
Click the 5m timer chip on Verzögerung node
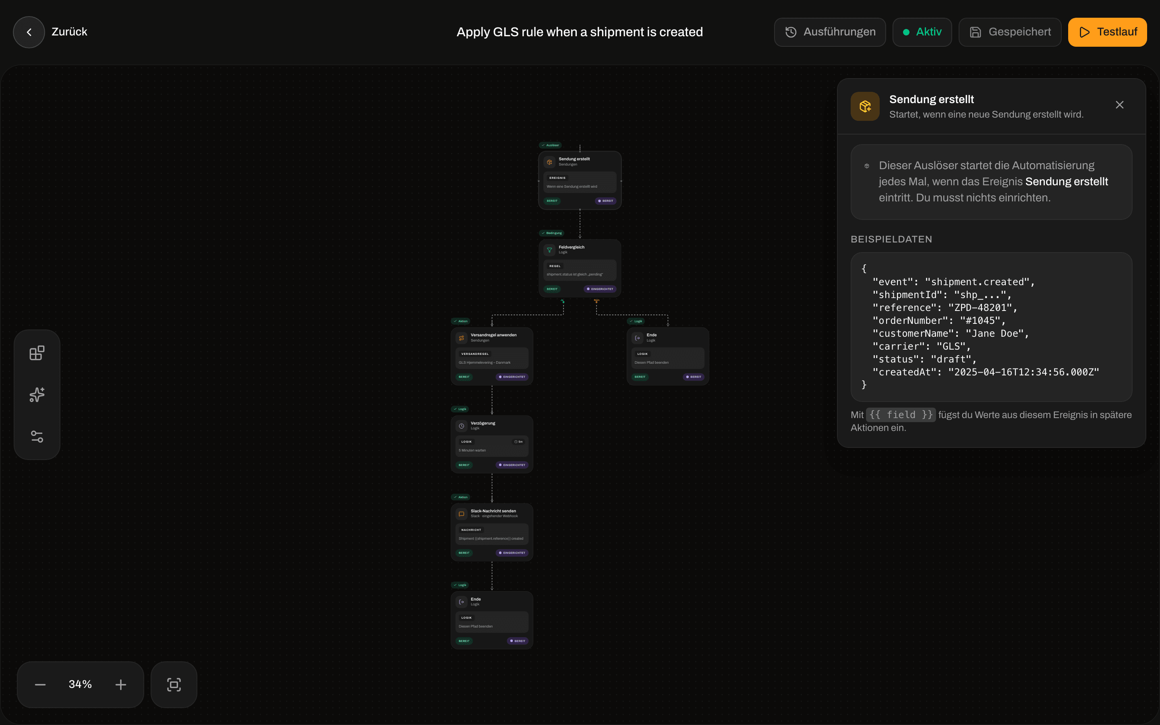coord(518,441)
